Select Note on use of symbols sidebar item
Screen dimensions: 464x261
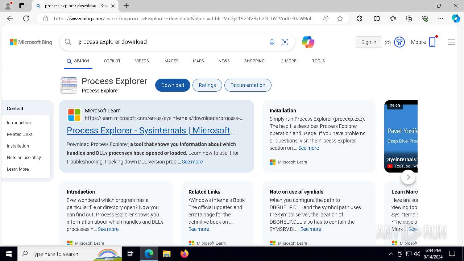[25, 158]
